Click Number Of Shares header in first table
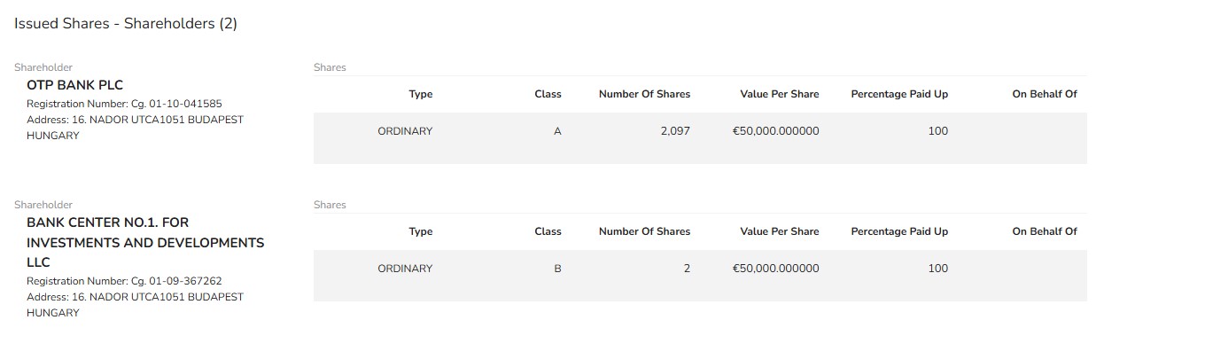1205x359 pixels. pyautogui.click(x=644, y=94)
